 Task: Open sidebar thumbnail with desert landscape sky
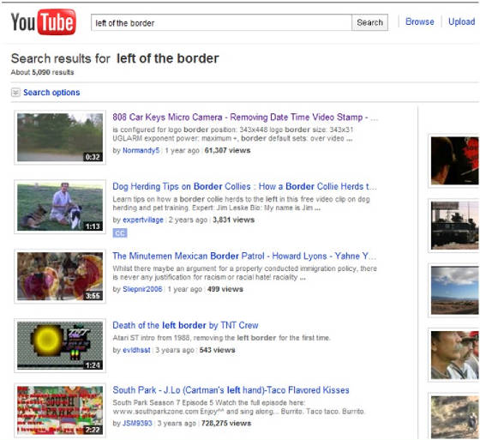[x=454, y=291]
